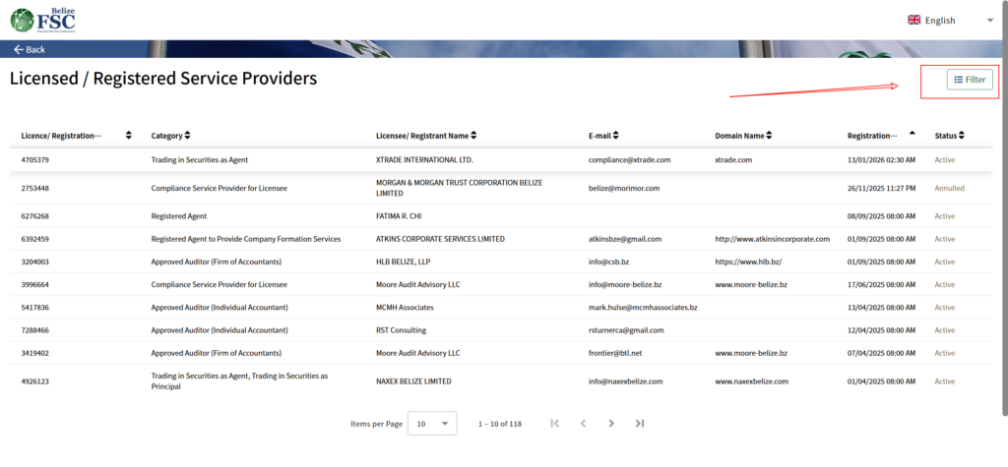This screenshot has width=1008, height=467.
Task: Sort by Licence/Registration number column
Action: tap(129, 135)
